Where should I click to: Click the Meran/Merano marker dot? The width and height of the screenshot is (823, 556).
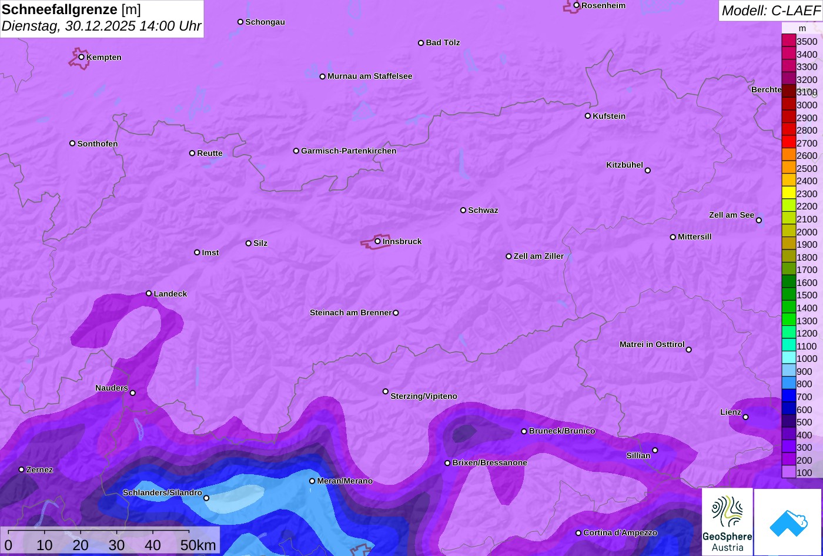pyautogui.click(x=312, y=481)
